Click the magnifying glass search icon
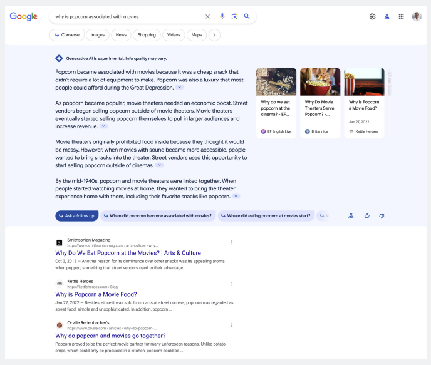 [x=247, y=16]
